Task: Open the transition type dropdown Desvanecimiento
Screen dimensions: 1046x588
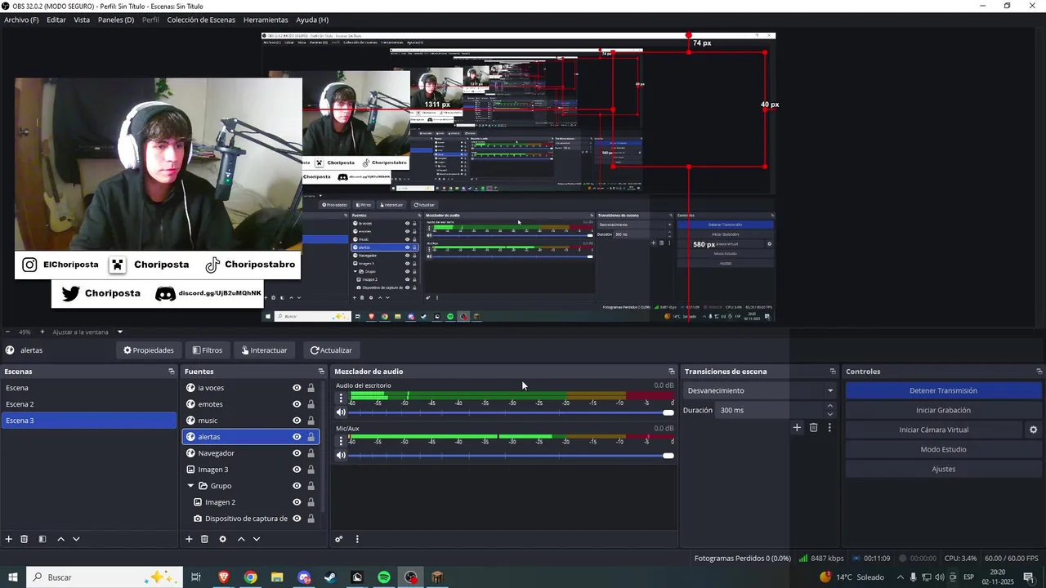Action: tap(759, 390)
